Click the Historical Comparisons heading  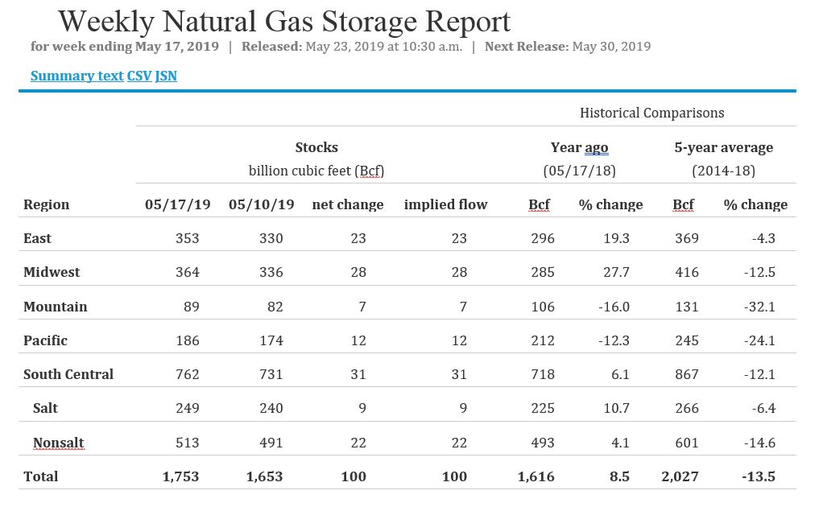(x=651, y=113)
